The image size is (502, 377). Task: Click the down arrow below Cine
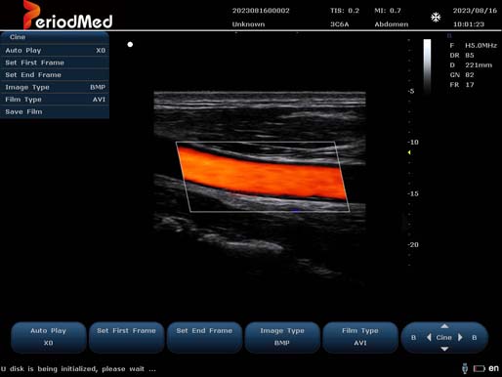[x=444, y=349]
